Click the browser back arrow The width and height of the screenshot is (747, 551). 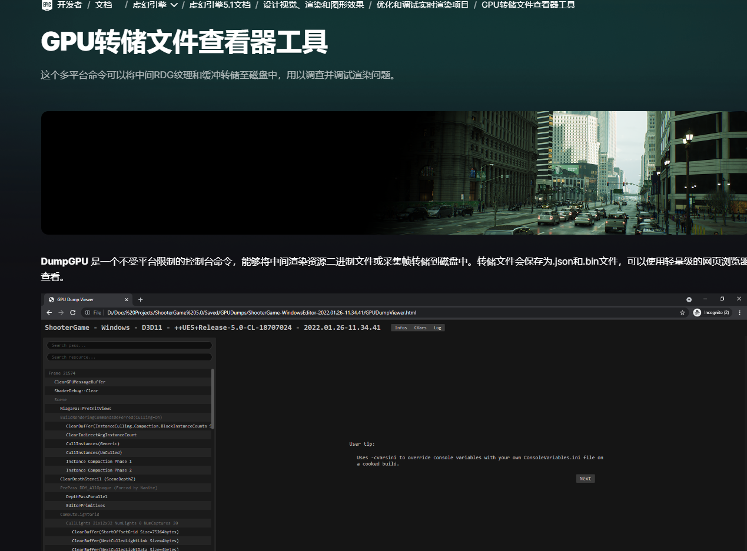click(49, 312)
